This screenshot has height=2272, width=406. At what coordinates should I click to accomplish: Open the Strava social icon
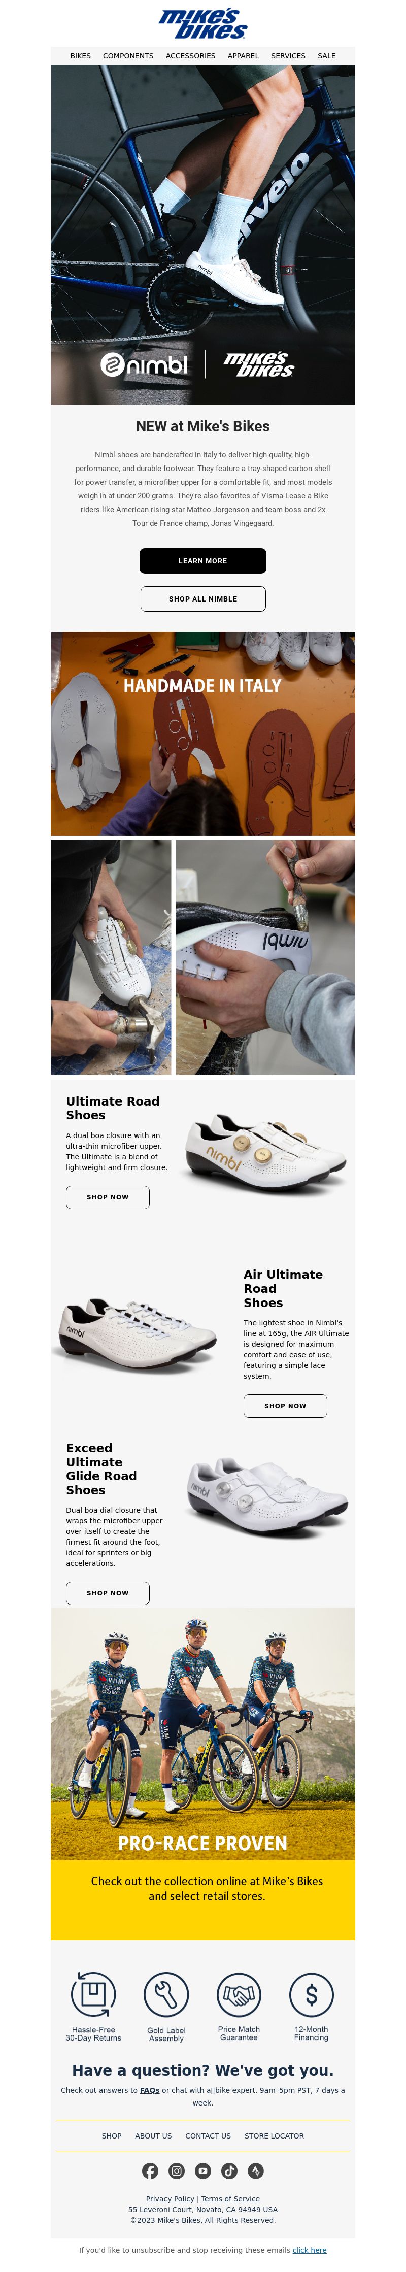(256, 2170)
